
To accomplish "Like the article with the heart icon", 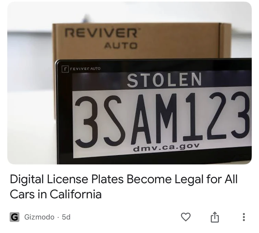I will pyautogui.click(x=186, y=217).
